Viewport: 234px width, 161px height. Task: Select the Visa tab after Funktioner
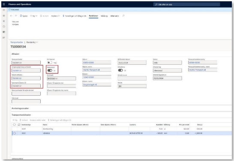coord(104,16)
